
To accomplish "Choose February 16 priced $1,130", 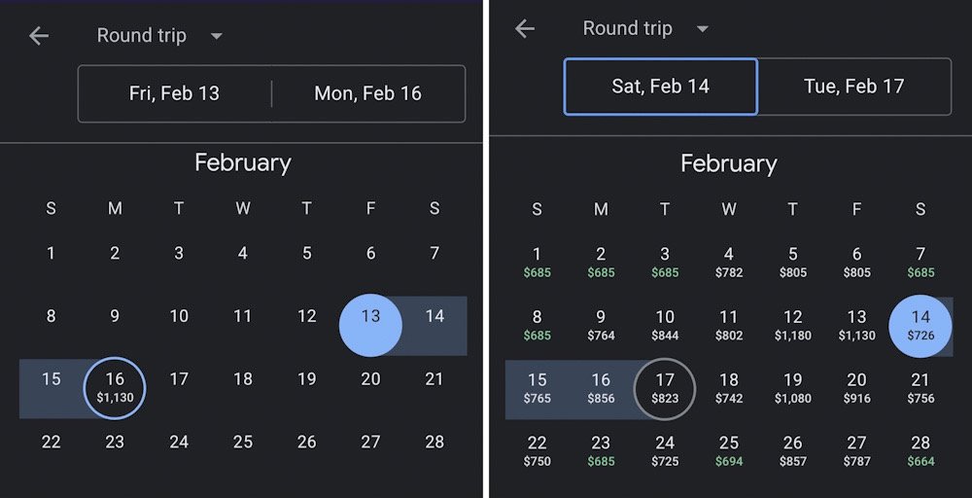I will point(115,388).
